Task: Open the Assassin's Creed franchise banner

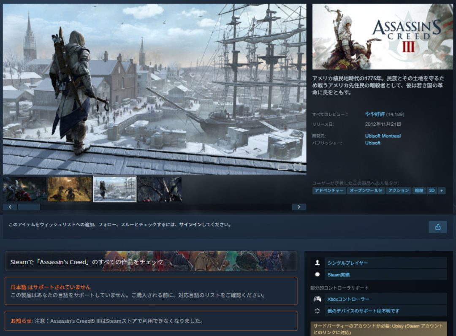Action: coord(151,262)
